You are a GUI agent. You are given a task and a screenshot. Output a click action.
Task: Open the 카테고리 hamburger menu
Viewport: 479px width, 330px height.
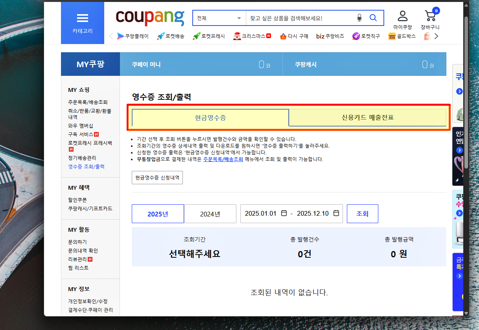tap(83, 23)
